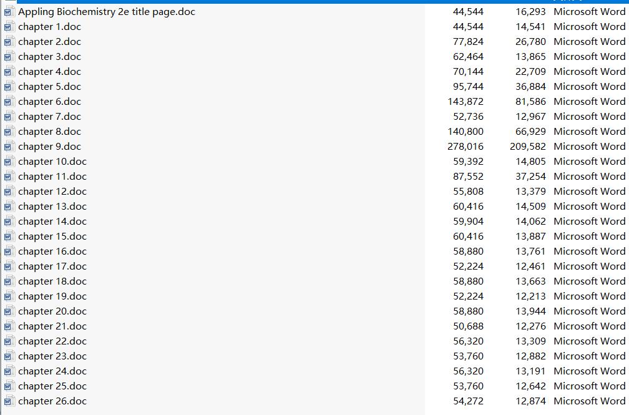This screenshot has height=415, width=629.
Task: Click Microsoft Word type in chapter 13 row
Action: point(590,207)
